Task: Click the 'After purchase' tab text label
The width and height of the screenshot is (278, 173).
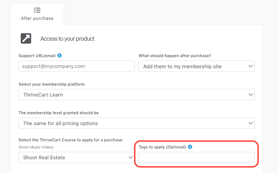Action: [37, 18]
